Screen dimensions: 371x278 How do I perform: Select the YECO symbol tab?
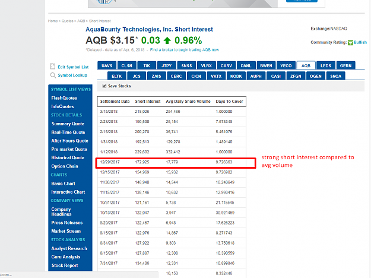pyautogui.click(x=286, y=65)
